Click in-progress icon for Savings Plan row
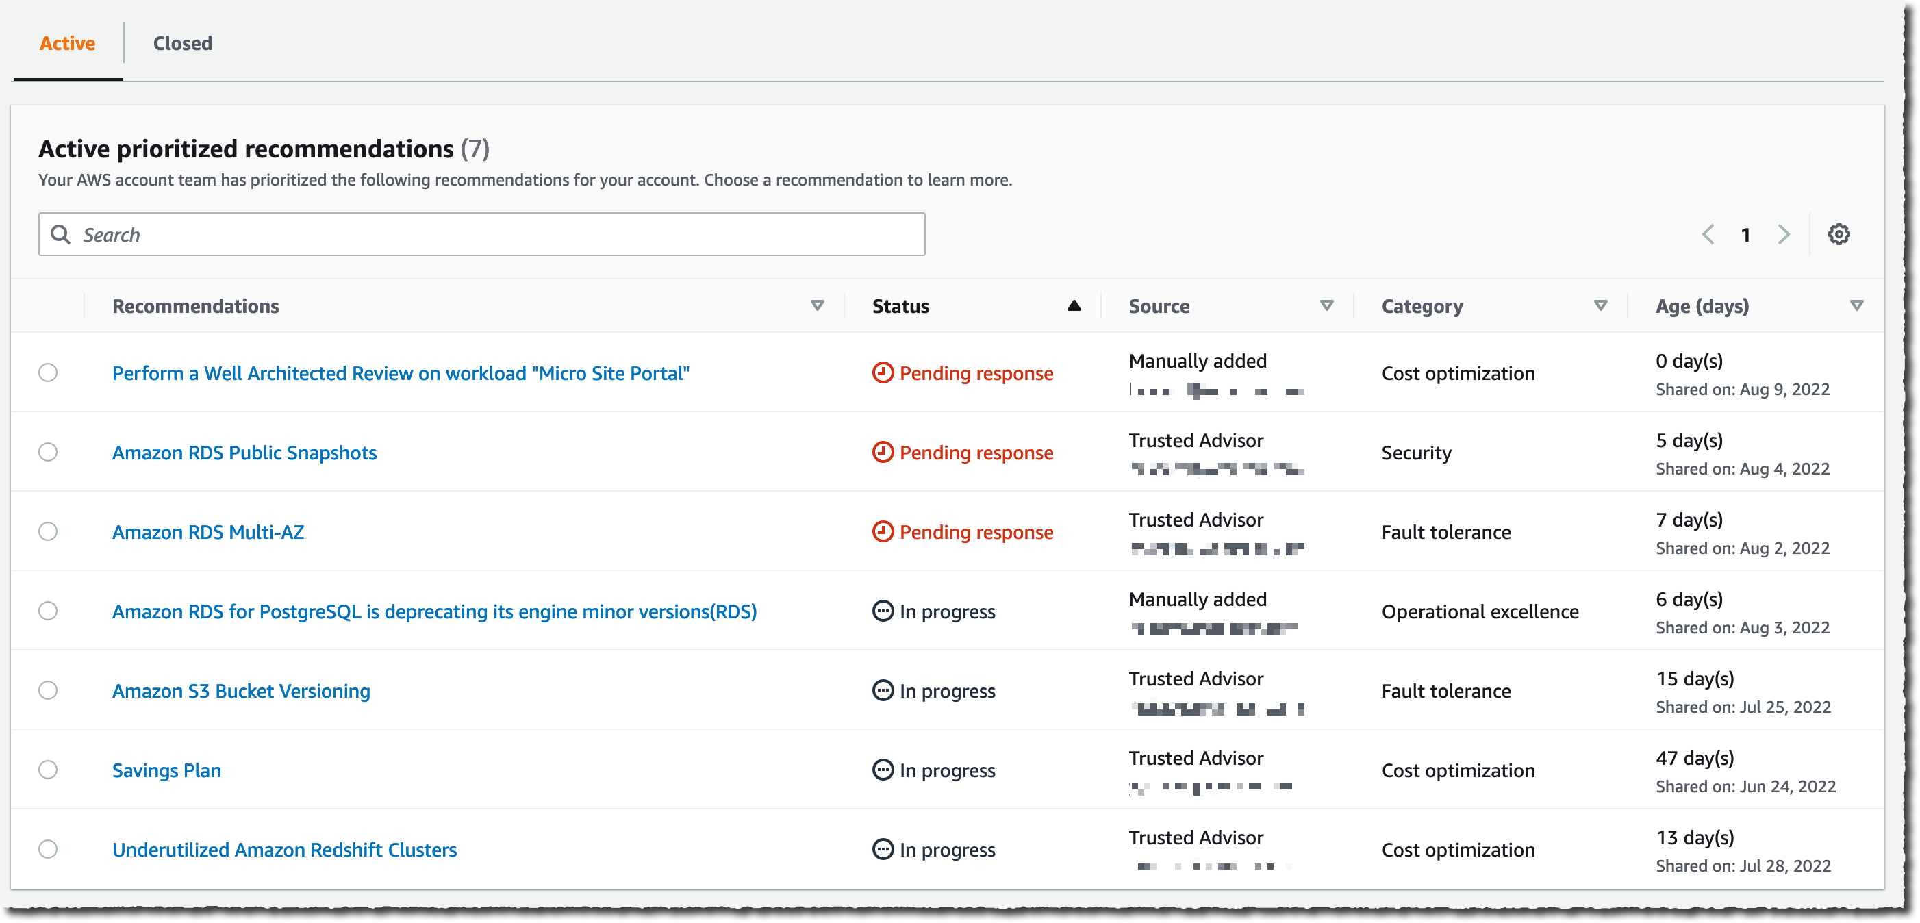This screenshot has width=1920, height=923. (883, 770)
